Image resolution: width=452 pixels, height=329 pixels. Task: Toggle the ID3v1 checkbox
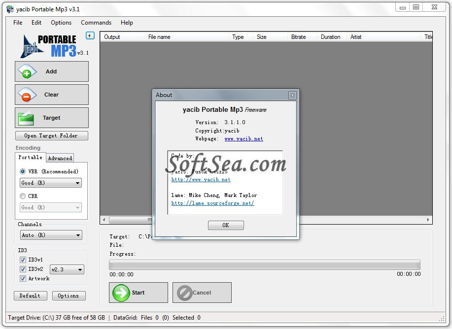tap(23, 260)
